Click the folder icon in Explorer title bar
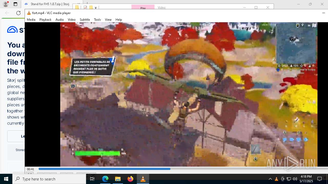The width and height of the screenshot is (328, 184). pyautogui.click(x=77, y=7)
